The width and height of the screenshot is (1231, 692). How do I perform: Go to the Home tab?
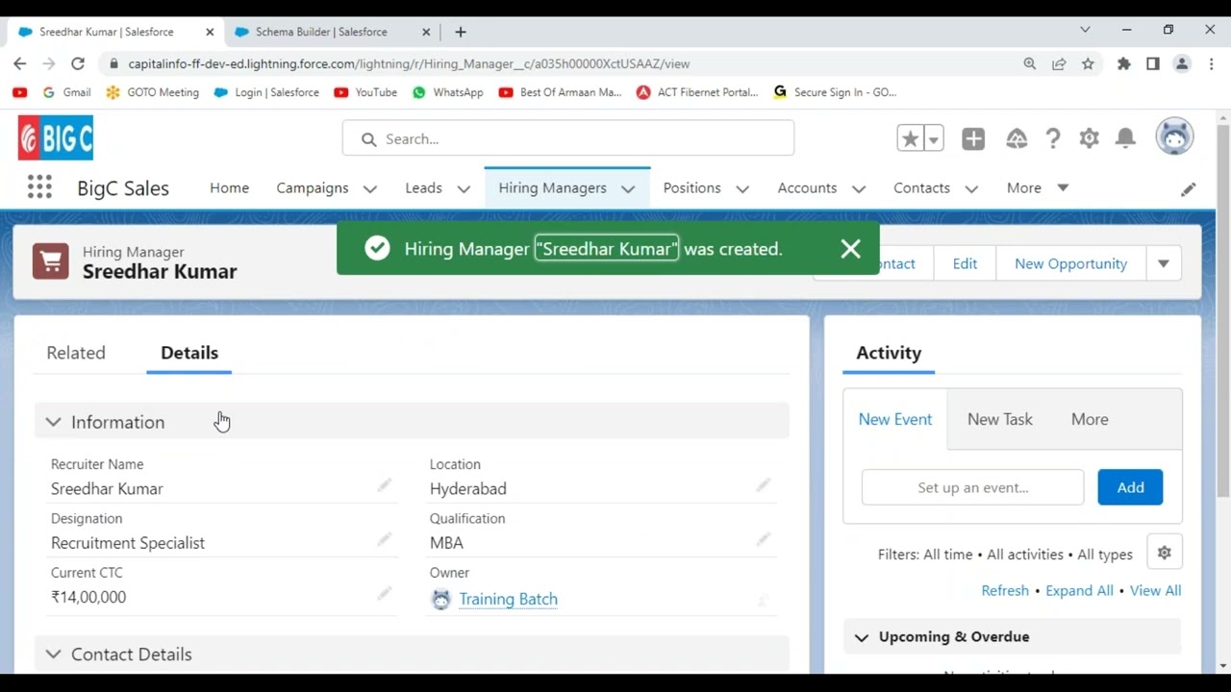coord(229,187)
